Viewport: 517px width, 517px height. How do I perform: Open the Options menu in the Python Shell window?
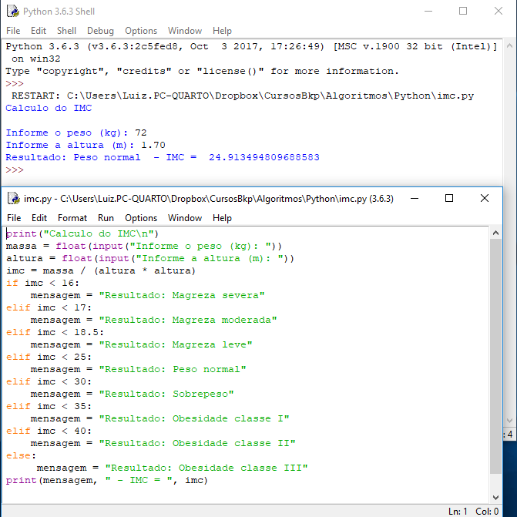click(141, 31)
